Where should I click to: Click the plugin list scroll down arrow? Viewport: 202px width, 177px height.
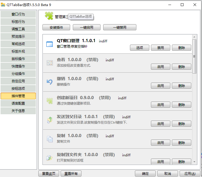(194, 162)
